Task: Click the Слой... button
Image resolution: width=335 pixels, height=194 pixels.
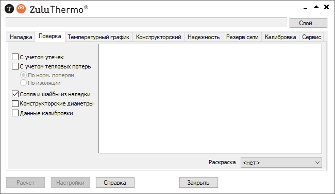Action: tap(308, 23)
